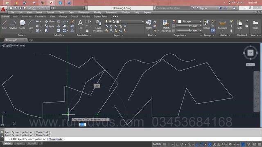262x147 pixels.
Task: Click Plot (print) icon in quick access toolbar
Action: pos(29,8)
